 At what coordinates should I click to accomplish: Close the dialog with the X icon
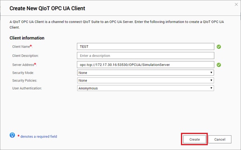(x=236, y=5)
